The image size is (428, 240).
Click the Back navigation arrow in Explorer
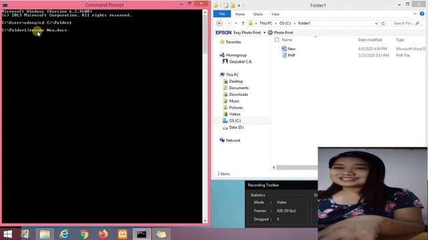click(x=219, y=23)
